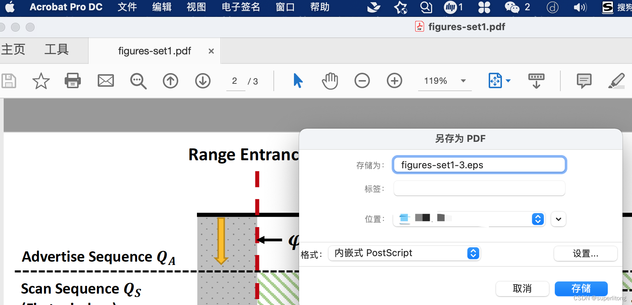The image size is (632, 305).
Task: Open the 窗口 menu
Action: point(285,7)
